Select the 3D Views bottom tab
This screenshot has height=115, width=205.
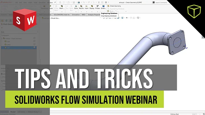(22, 112)
